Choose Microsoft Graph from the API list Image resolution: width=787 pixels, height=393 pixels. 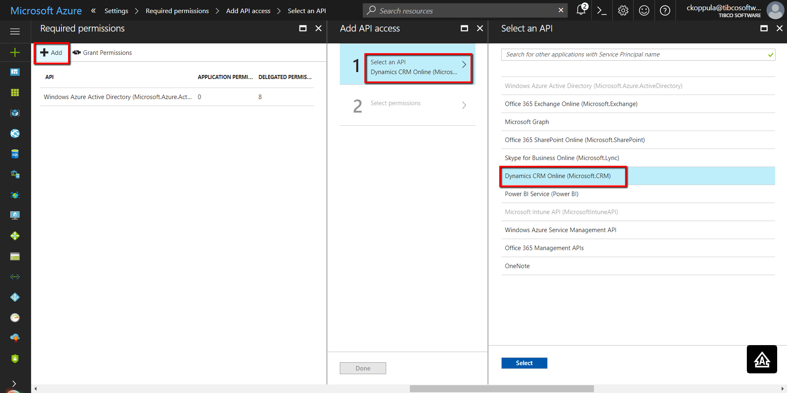527,122
